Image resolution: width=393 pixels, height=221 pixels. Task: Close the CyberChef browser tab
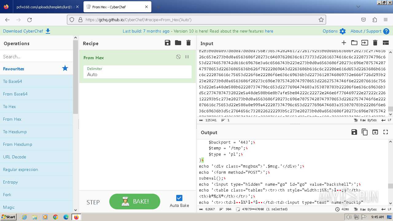(146, 7)
